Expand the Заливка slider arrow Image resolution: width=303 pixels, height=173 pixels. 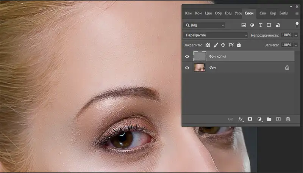click(296, 45)
